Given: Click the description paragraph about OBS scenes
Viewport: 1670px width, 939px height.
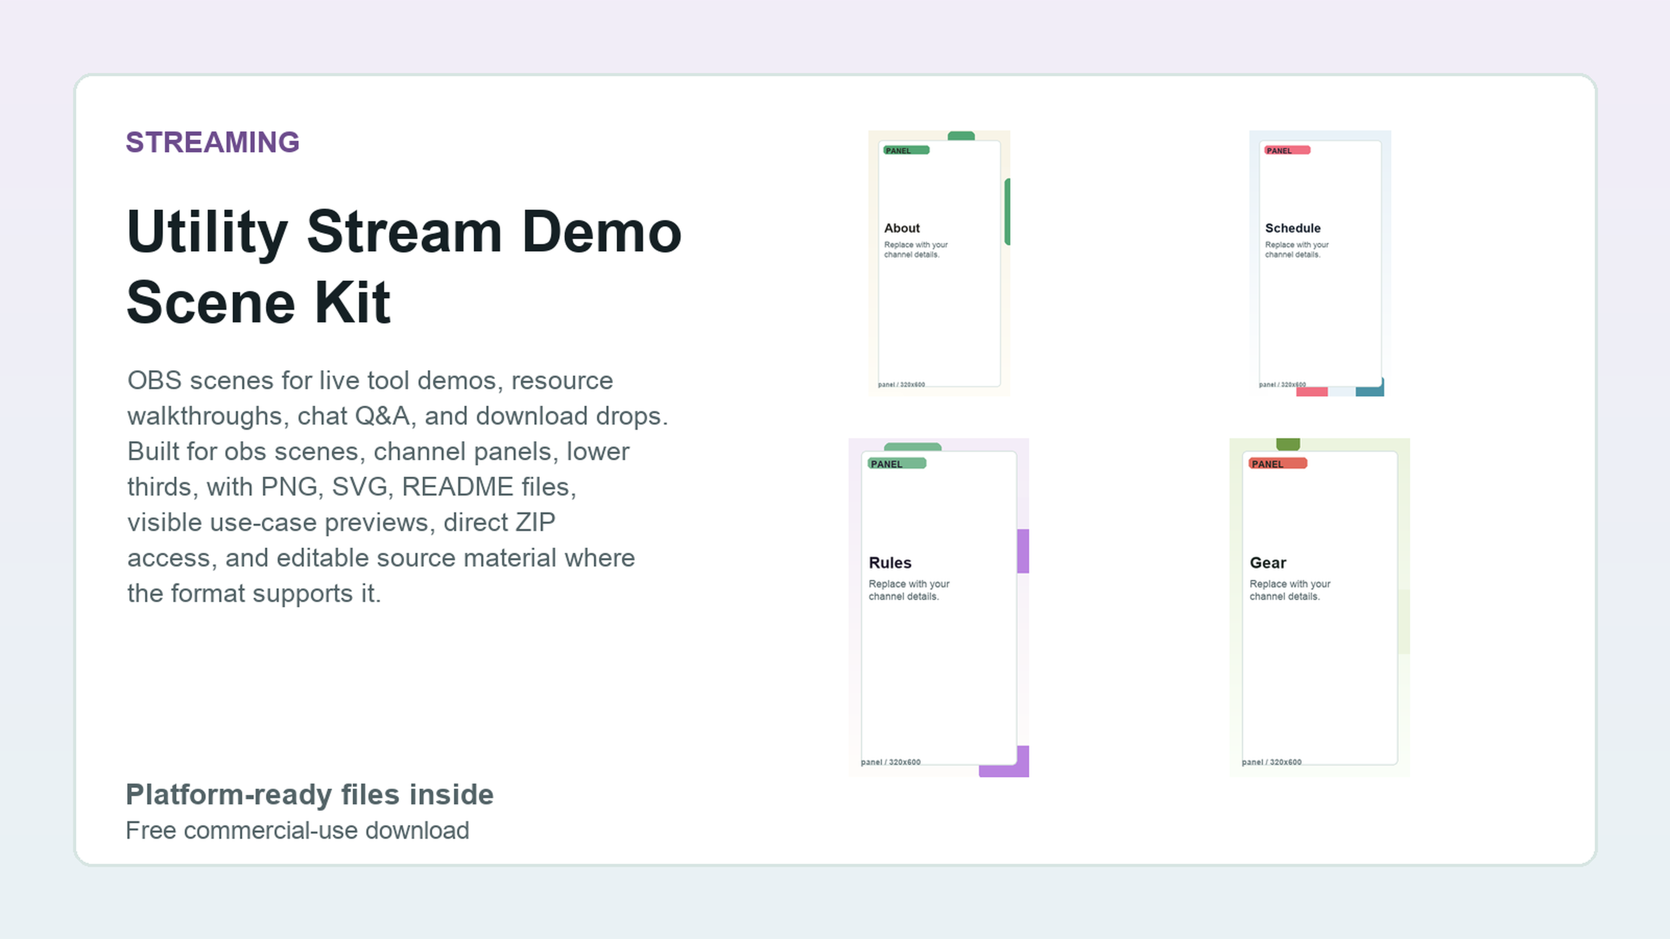Looking at the screenshot, I should [397, 487].
